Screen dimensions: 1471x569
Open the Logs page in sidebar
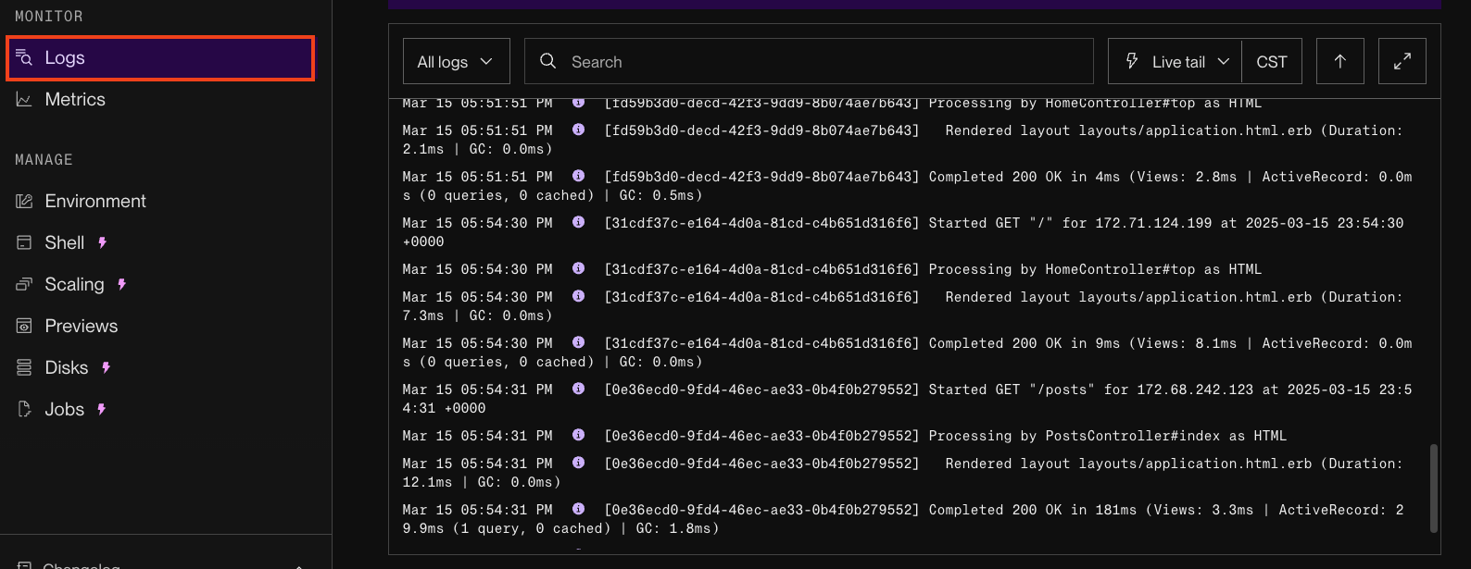click(159, 58)
